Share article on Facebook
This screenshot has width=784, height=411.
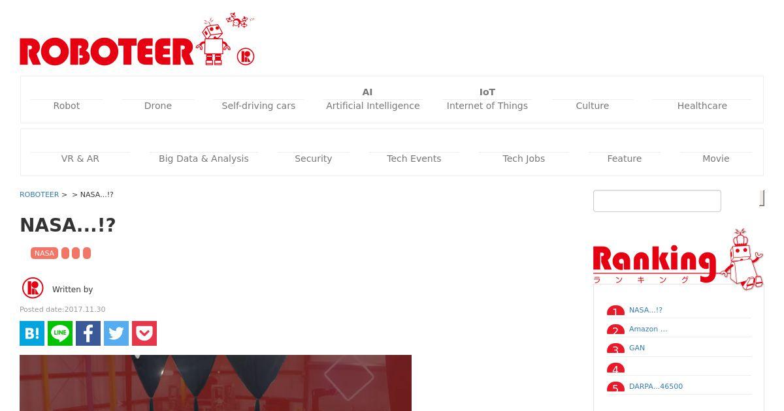click(x=88, y=333)
